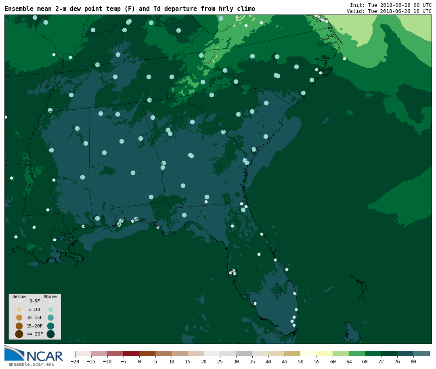The image size is (436, 369).
Task: Click the brown Below 15-20F legend circle
Action: coord(19,326)
